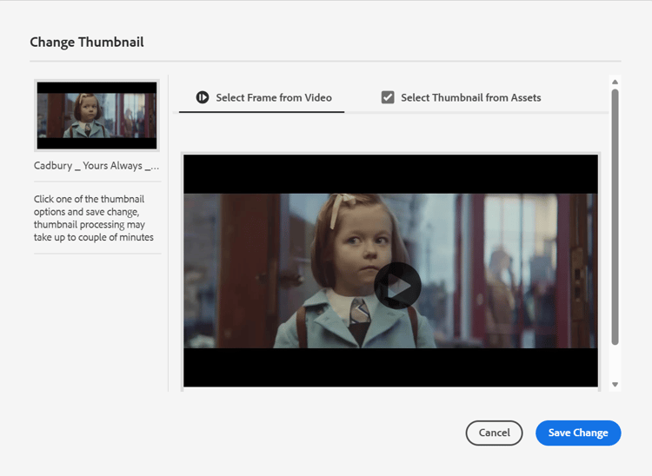Play the video using the center play button

click(x=397, y=286)
